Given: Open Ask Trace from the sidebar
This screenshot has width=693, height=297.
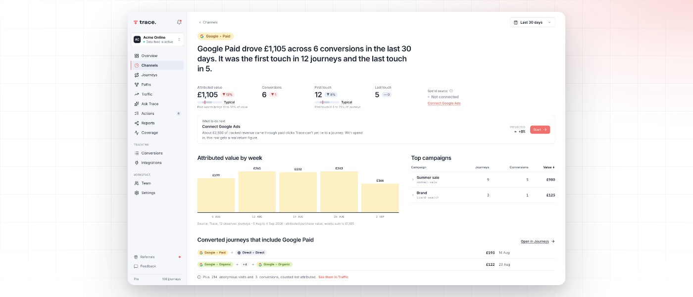Looking at the screenshot, I should click(x=157, y=104).
